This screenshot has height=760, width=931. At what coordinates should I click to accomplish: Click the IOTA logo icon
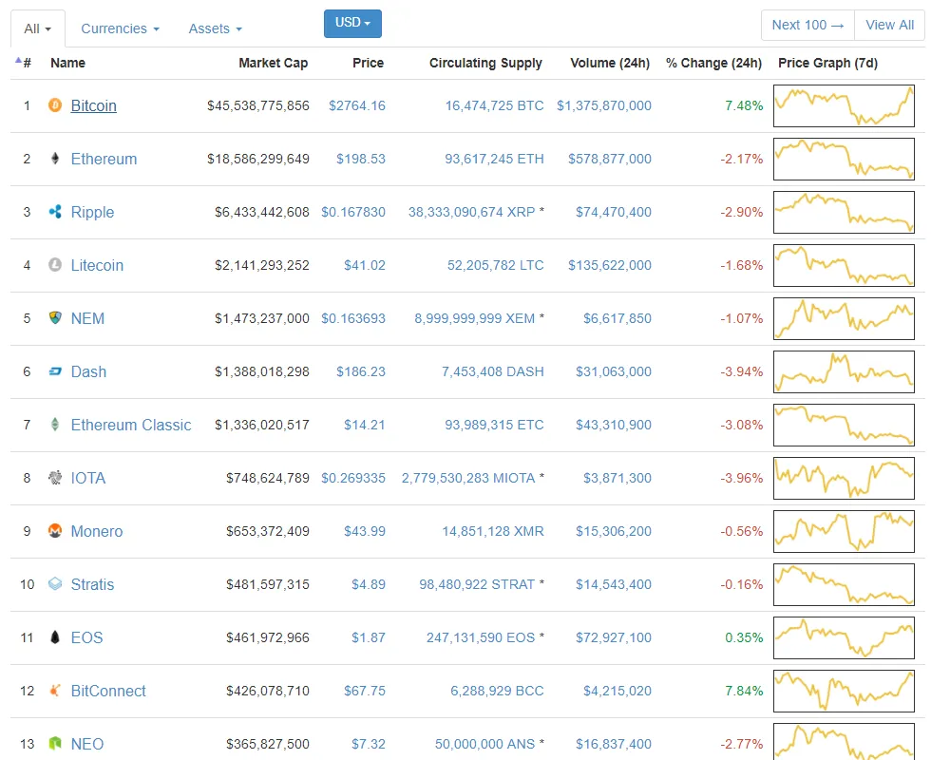[x=55, y=478]
